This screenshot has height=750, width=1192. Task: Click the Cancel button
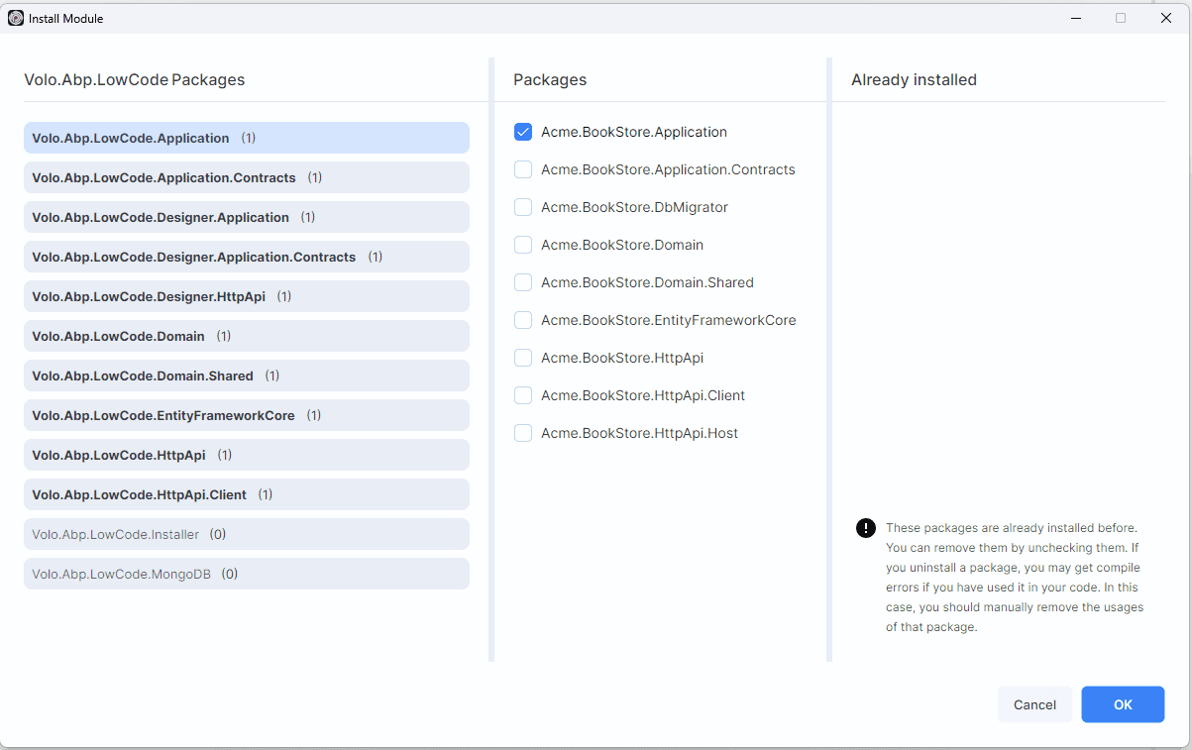click(1034, 704)
